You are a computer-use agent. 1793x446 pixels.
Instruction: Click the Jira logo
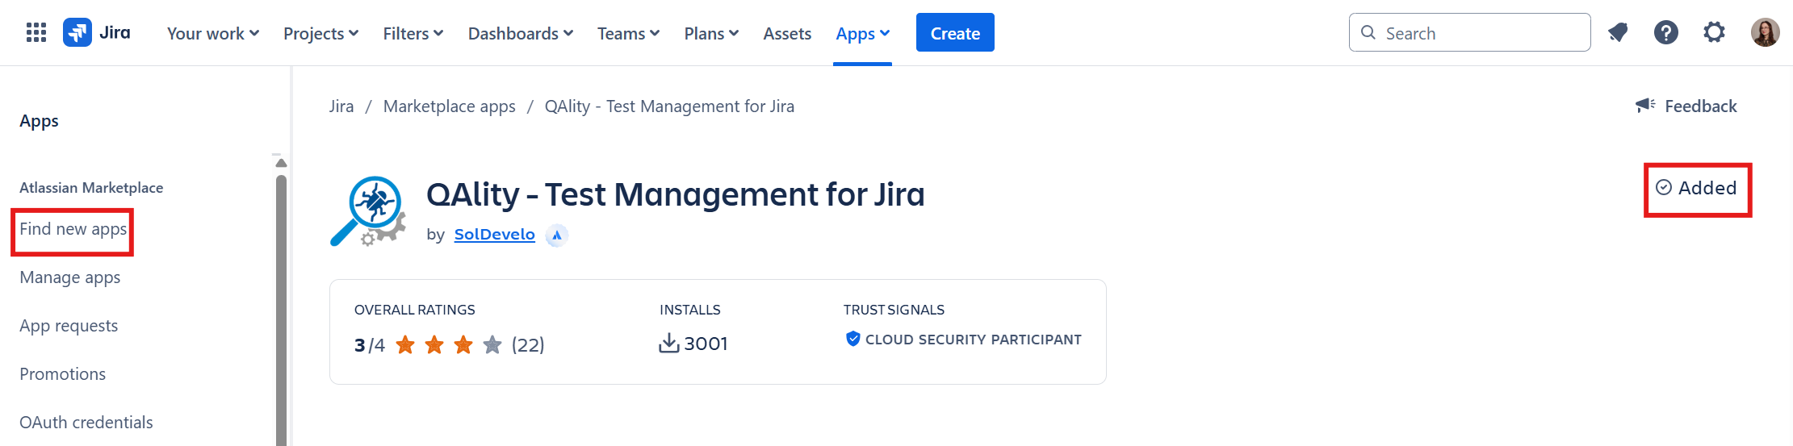(97, 33)
